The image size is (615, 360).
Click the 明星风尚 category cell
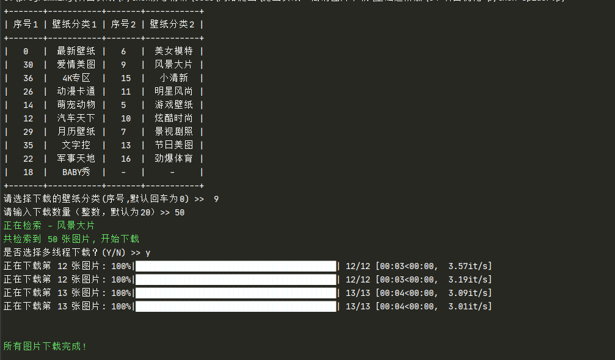[x=174, y=92]
